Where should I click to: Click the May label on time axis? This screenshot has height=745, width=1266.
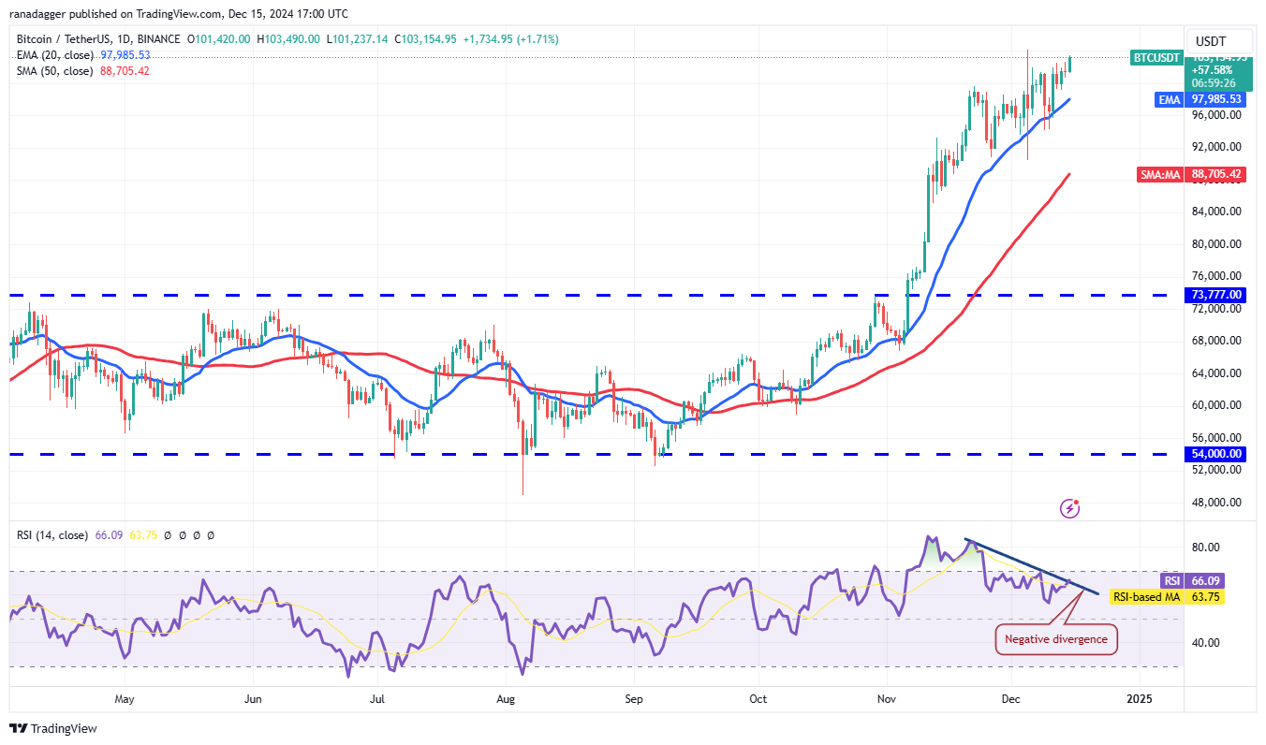click(125, 699)
